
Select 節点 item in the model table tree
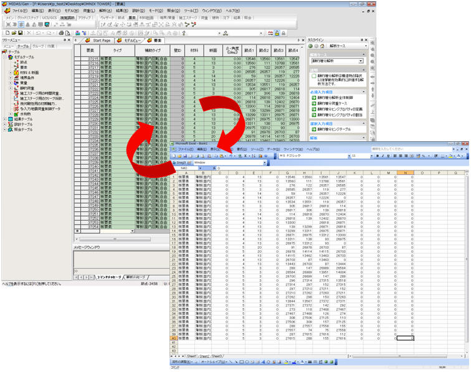(x=24, y=62)
